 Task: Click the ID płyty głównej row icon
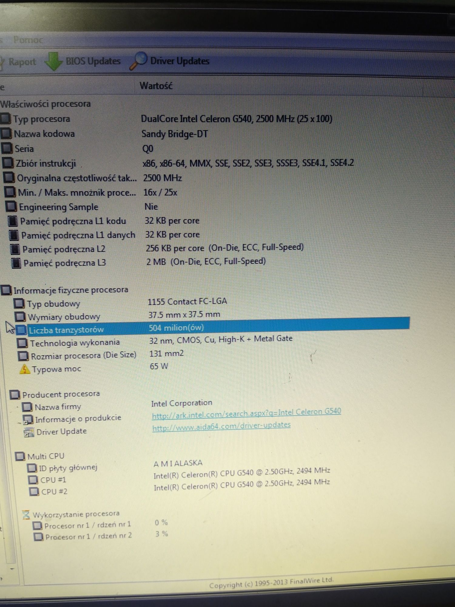pyautogui.click(x=32, y=468)
